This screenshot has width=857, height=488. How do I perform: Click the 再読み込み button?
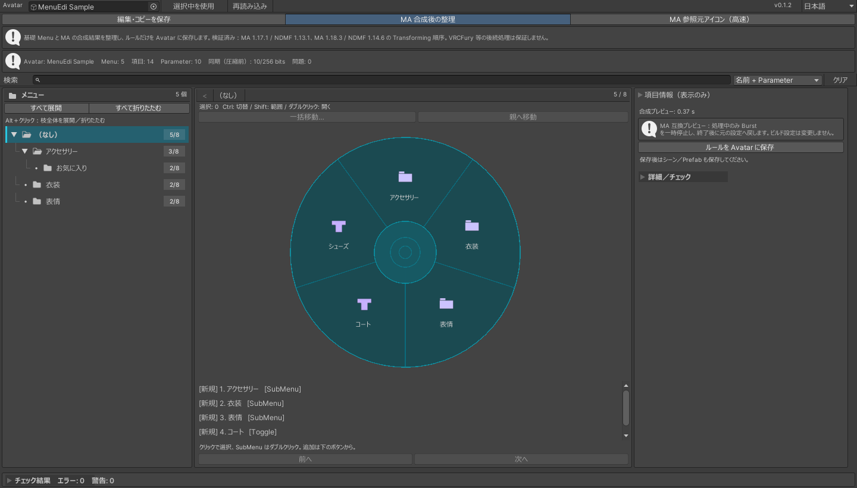[250, 6]
